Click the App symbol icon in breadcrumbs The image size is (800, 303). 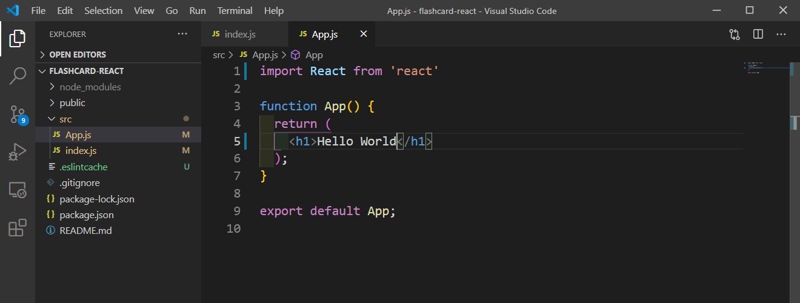tap(296, 55)
